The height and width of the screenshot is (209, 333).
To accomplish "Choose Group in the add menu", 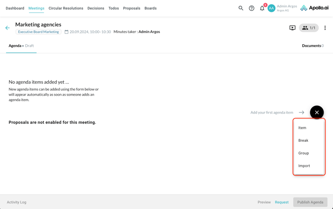I will 303,153.
